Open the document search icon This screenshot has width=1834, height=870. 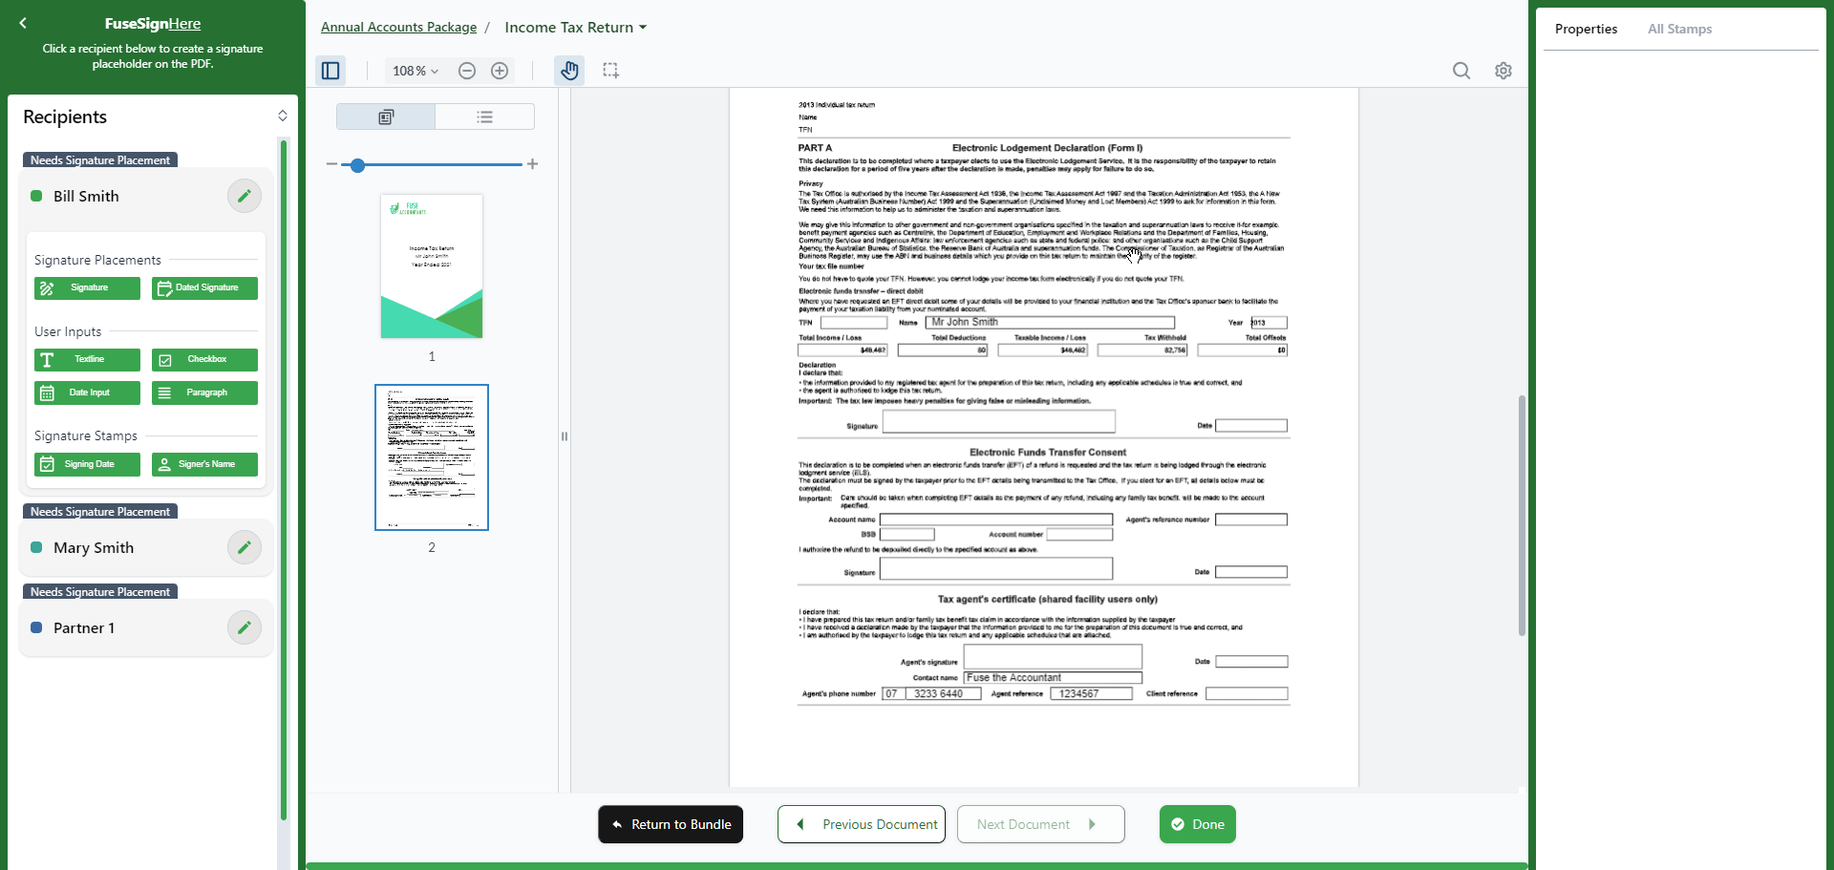(x=1461, y=71)
